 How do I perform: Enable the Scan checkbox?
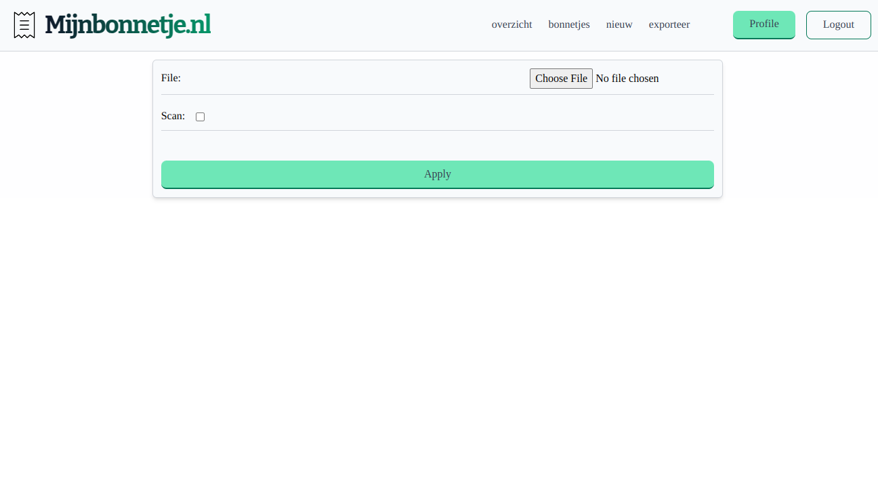[200, 117]
